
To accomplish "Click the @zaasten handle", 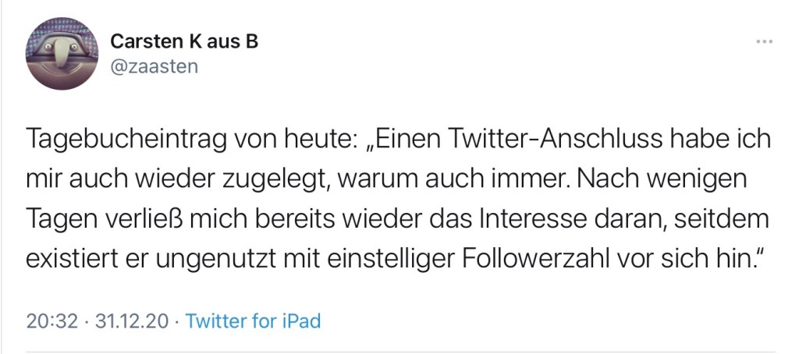I will tap(154, 67).
